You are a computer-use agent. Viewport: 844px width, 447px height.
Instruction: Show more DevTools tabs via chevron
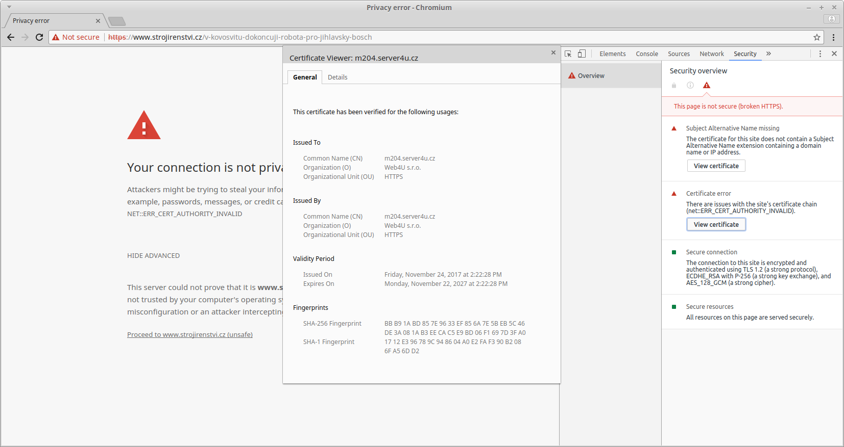pos(768,54)
